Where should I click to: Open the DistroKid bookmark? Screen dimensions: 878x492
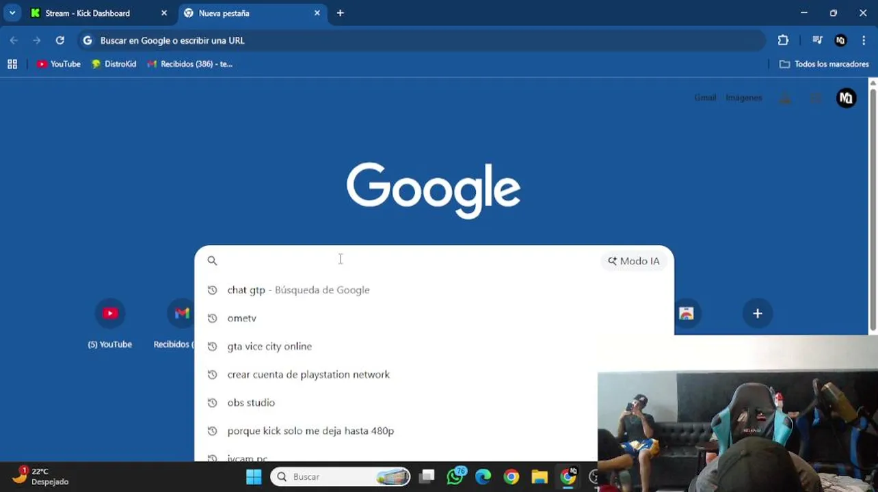pos(114,64)
